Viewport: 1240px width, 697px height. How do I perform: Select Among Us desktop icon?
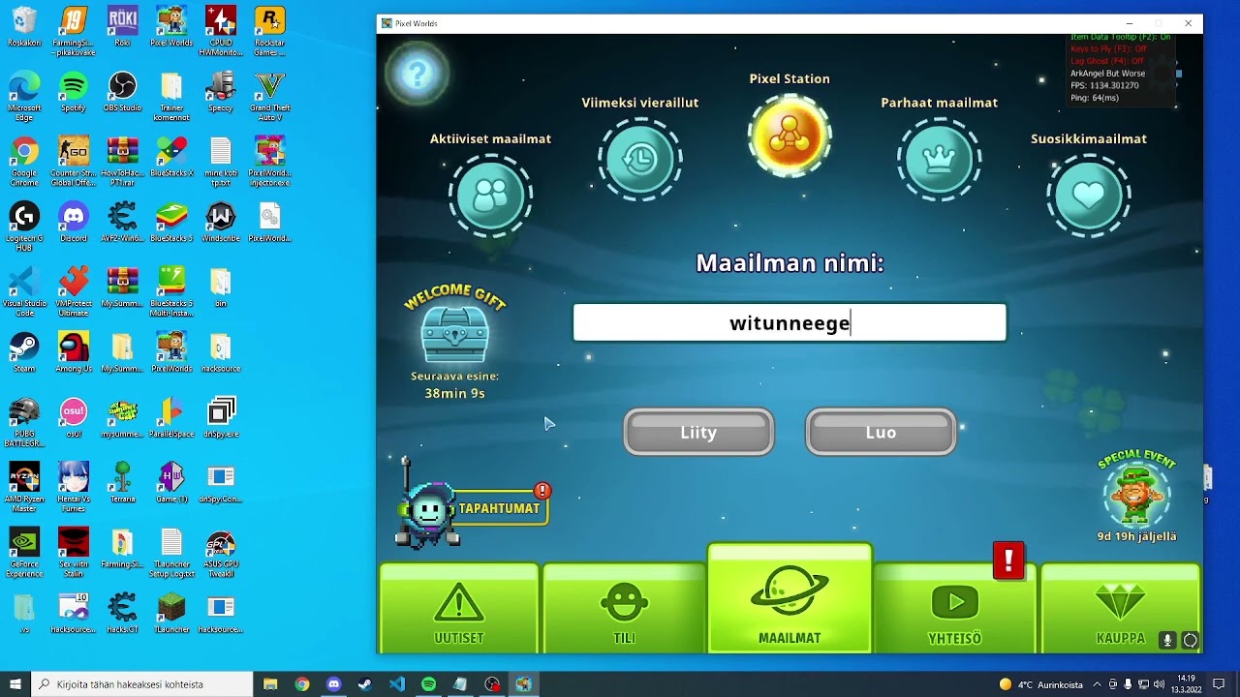point(74,353)
